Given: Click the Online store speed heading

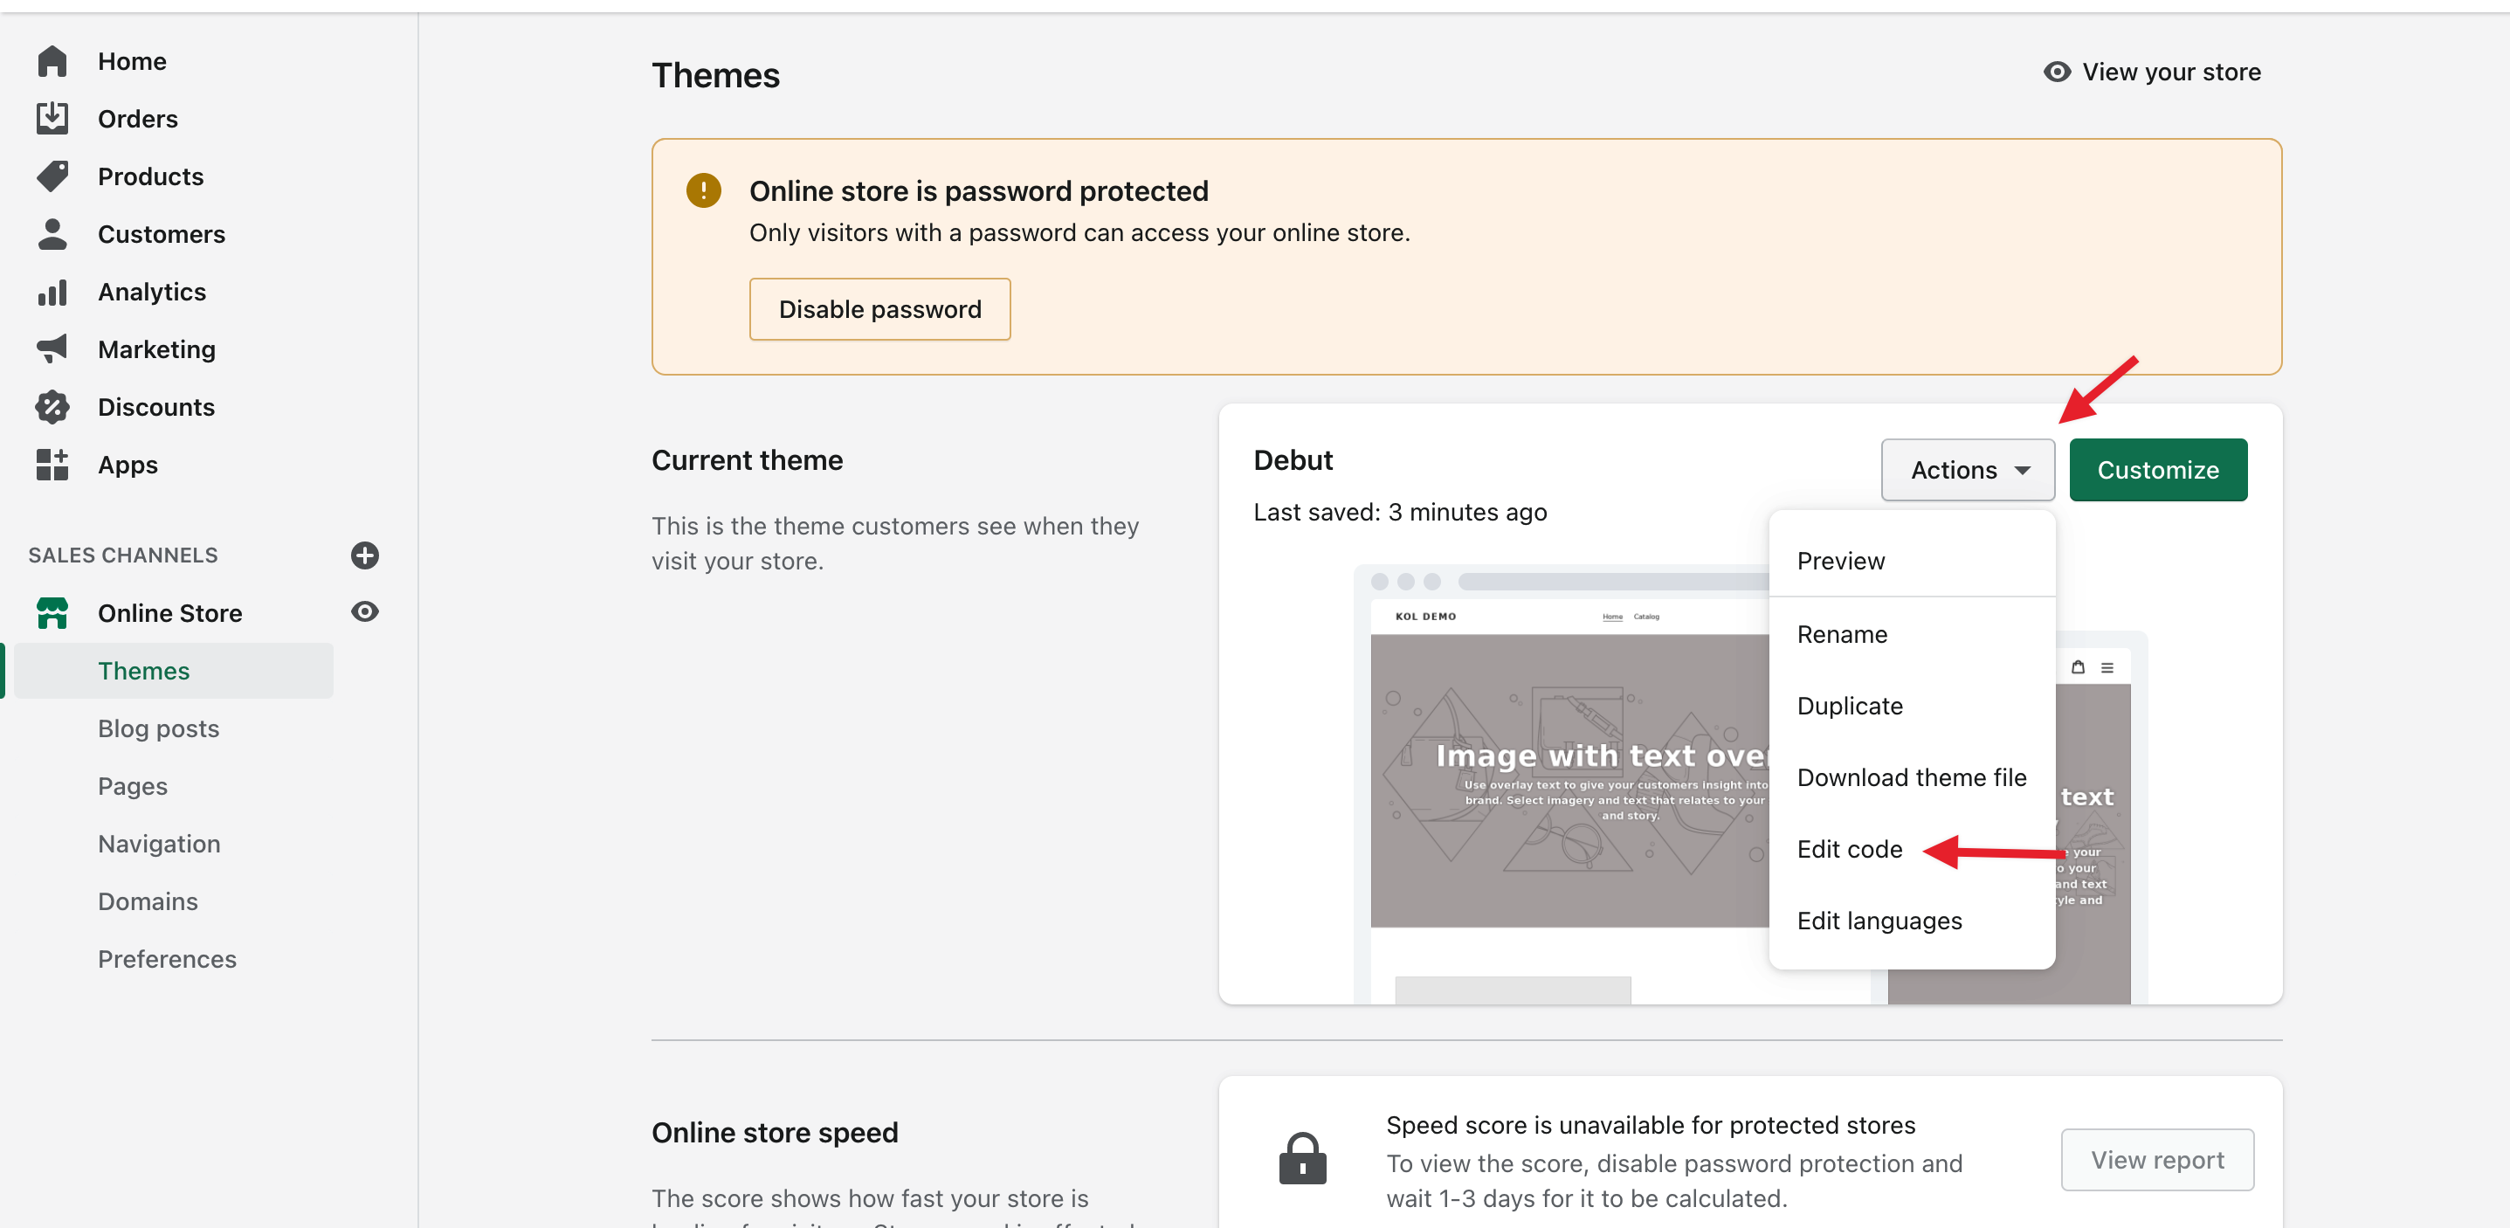Looking at the screenshot, I should click(x=775, y=1133).
